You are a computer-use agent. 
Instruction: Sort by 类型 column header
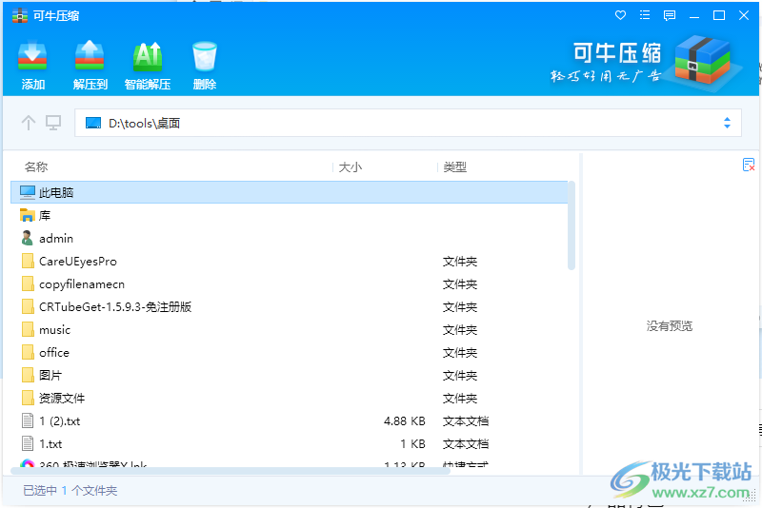(x=455, y=166)
